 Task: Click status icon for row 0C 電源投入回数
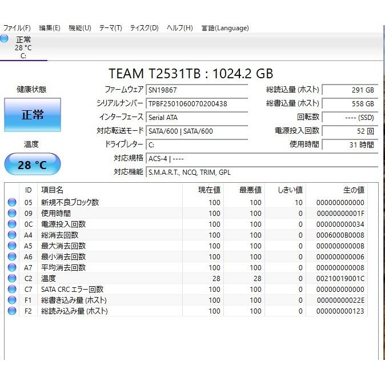[x=12, y=224]
